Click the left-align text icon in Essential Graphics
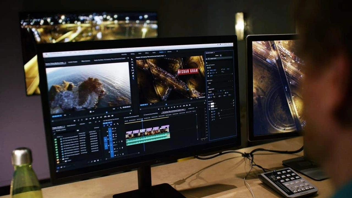This screenshot has width=352, height=198. [x=209, y=94]
